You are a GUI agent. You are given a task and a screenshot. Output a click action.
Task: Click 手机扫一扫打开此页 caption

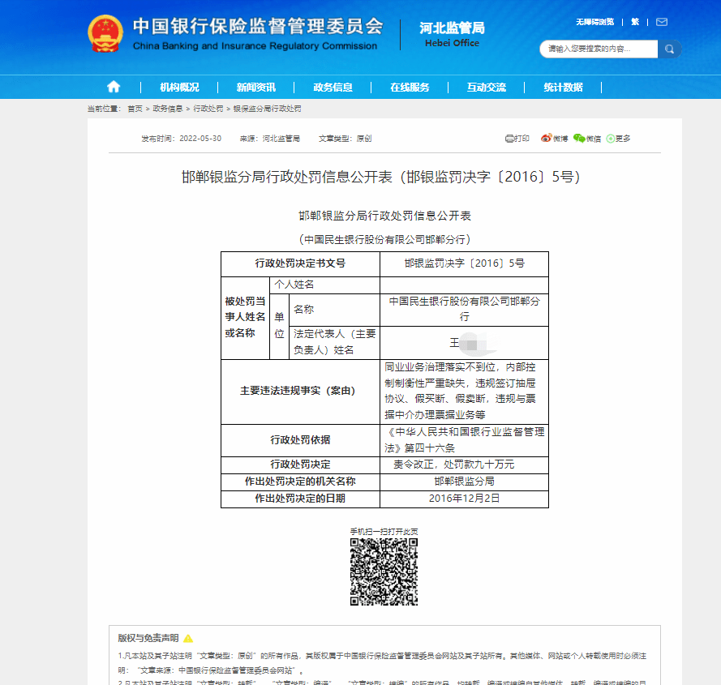[384, 532]
